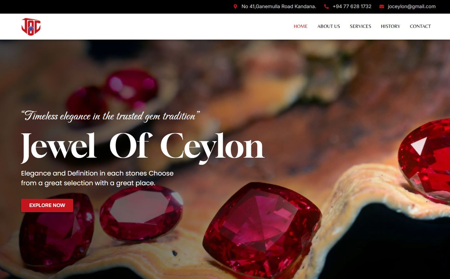Click the JOC logo in header
Image resolution: width=450 pixels, height=279 pixels.
[31, 27]
